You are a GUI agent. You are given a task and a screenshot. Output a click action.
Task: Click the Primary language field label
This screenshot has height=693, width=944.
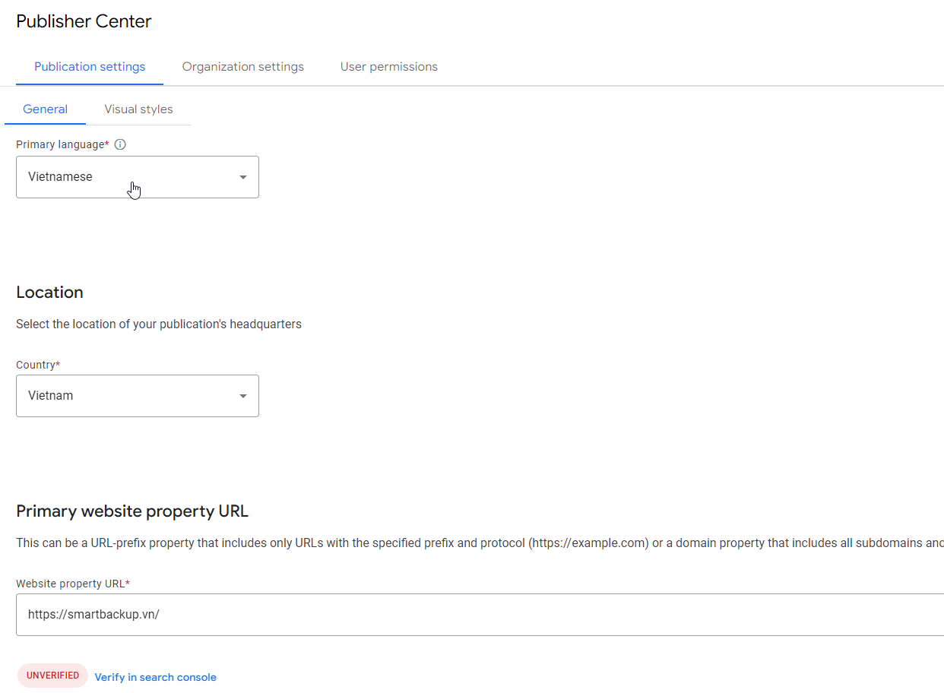click(x=61, y=144)
